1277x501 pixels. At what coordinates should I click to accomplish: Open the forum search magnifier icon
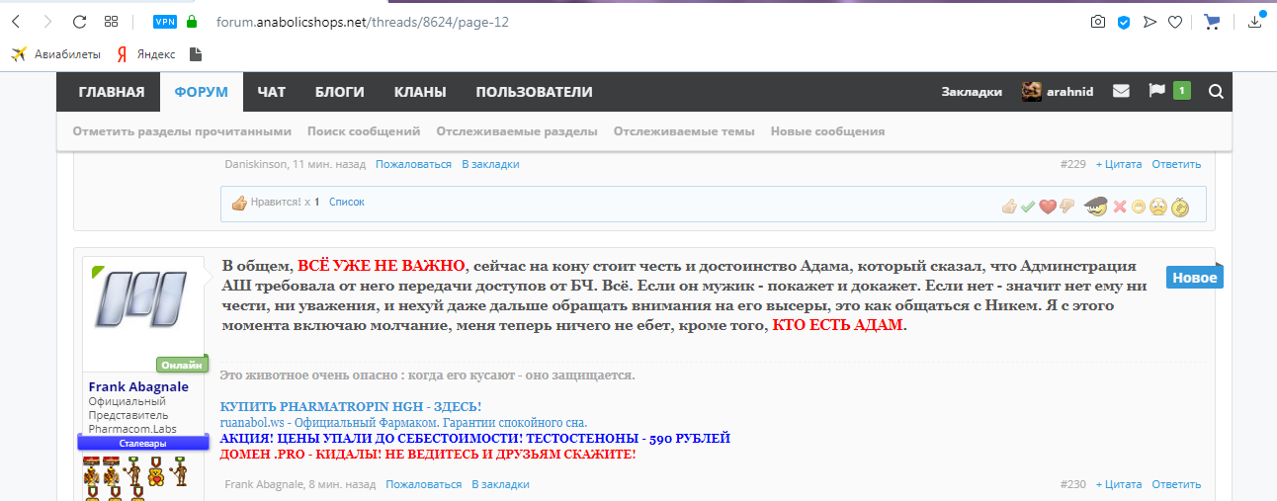1216,92
